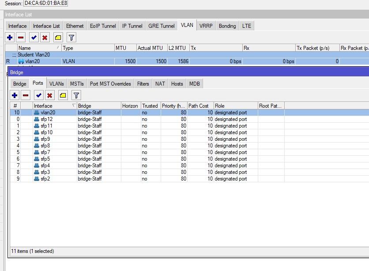Open the VLANs tab in Bridge window
The height and width of the screenshot is (271, 369).
pyautogui.click(x=56, y=84)
